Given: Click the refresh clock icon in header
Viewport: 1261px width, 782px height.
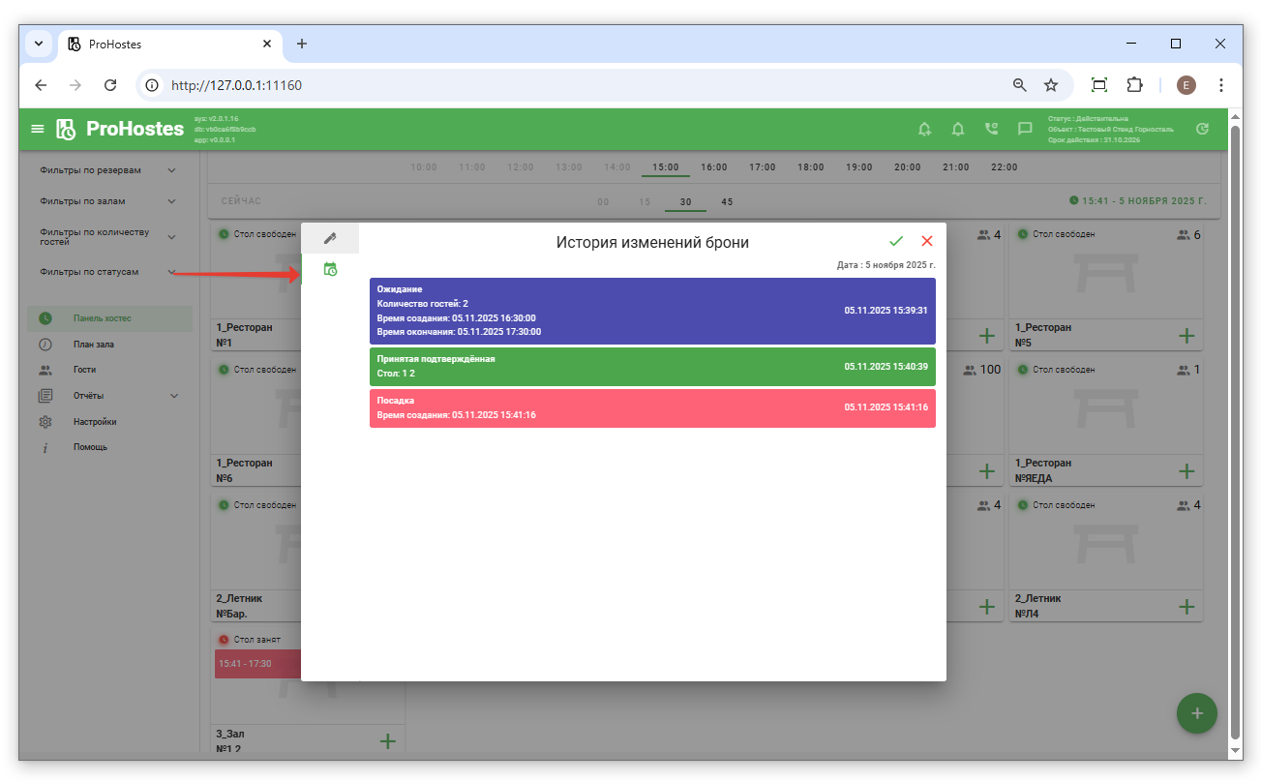Looking at the screenshot, I should point(1202,129).
